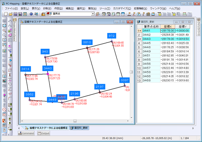Switch to the 筆図形_更新 tab
Image resolution: width=202 pixels, height=142 pixels.
79,128
